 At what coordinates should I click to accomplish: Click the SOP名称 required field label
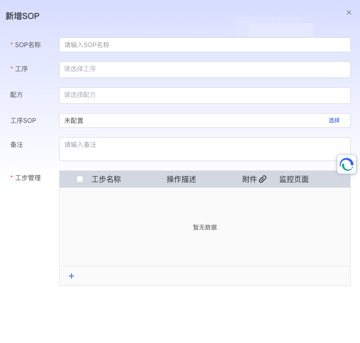click(x=28, y=45)
